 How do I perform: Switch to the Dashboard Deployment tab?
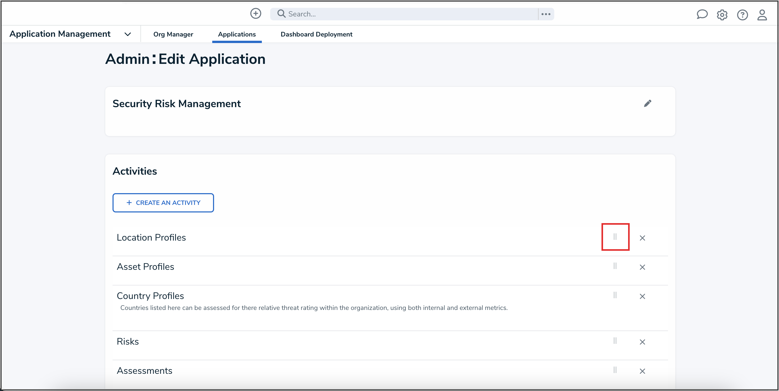pos(316,34)
